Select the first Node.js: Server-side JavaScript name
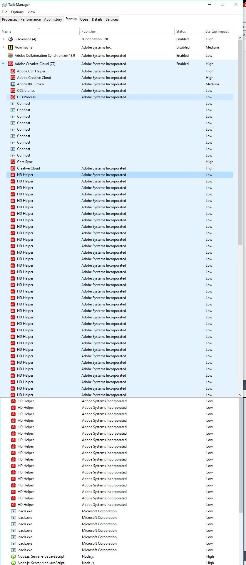The image size is (246, 565). pyautogui.click(x=41, y=556)
